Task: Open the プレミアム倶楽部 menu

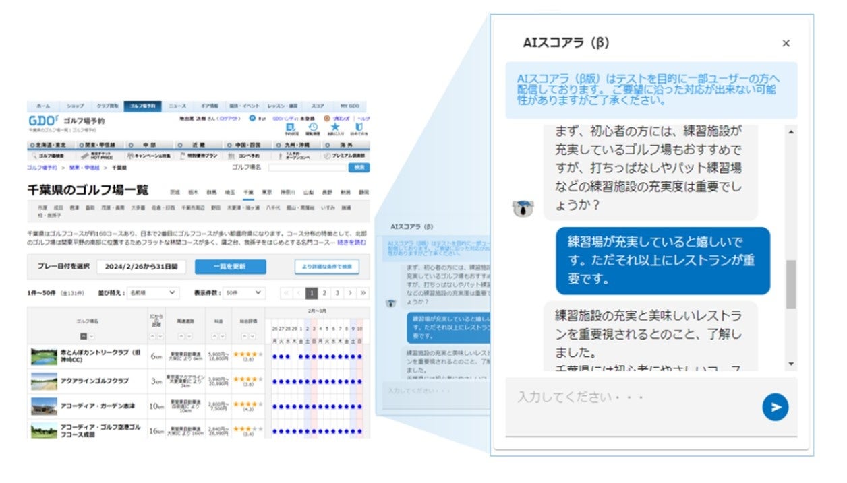Action: pyautogui.click(x=345, y=156)
